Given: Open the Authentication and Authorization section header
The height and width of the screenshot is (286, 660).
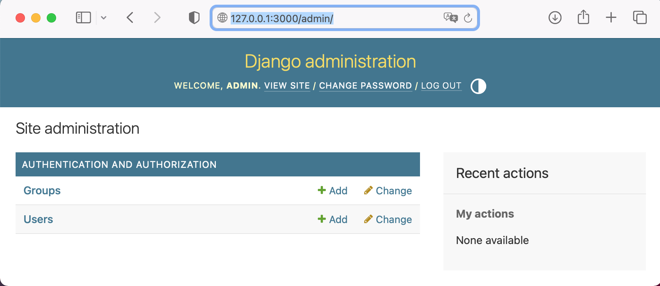Looking at the screenshot, I should (x=120, y=164).
